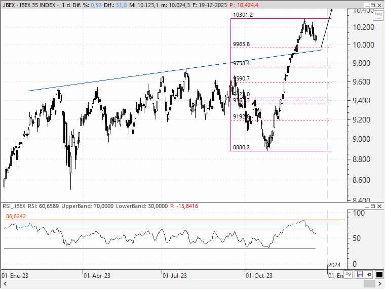Click the left scroll arrow of horizontal scrollbar

pos(5,284)
